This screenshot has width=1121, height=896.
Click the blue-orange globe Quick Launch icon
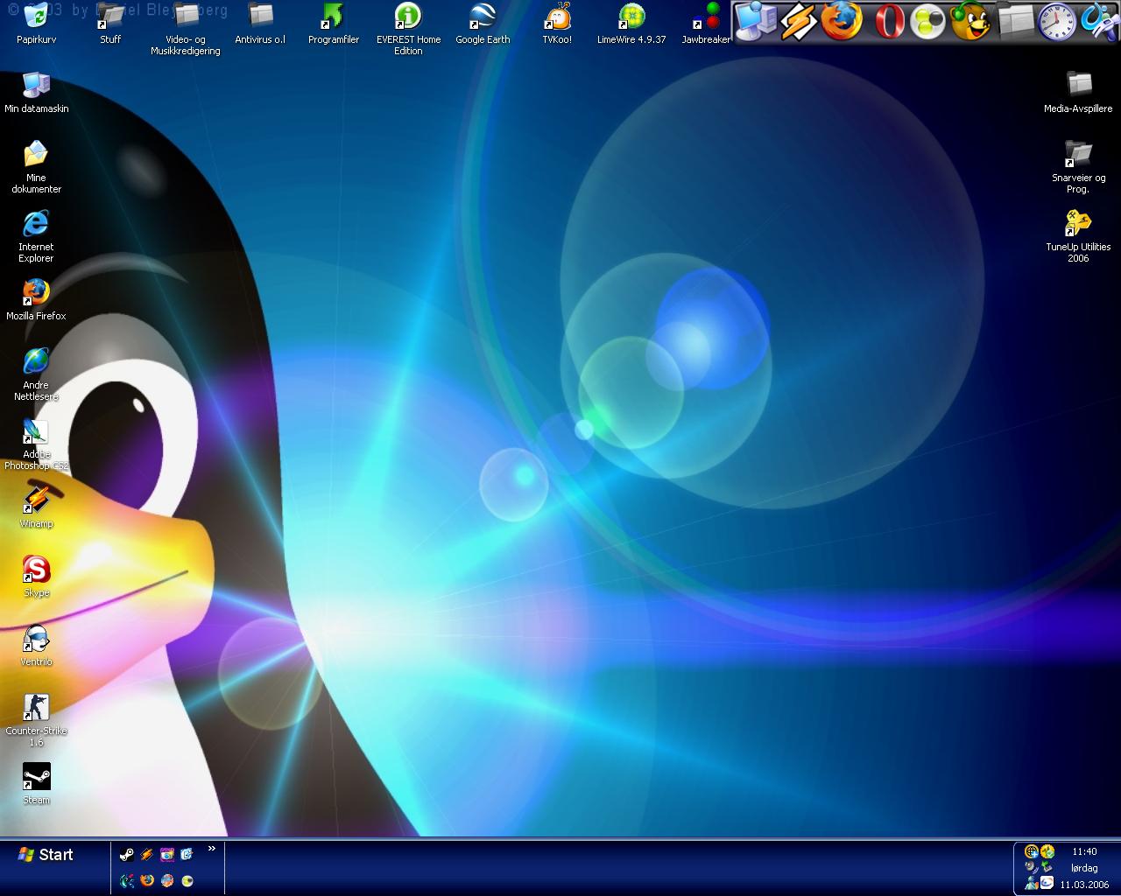tap(167, 880)
